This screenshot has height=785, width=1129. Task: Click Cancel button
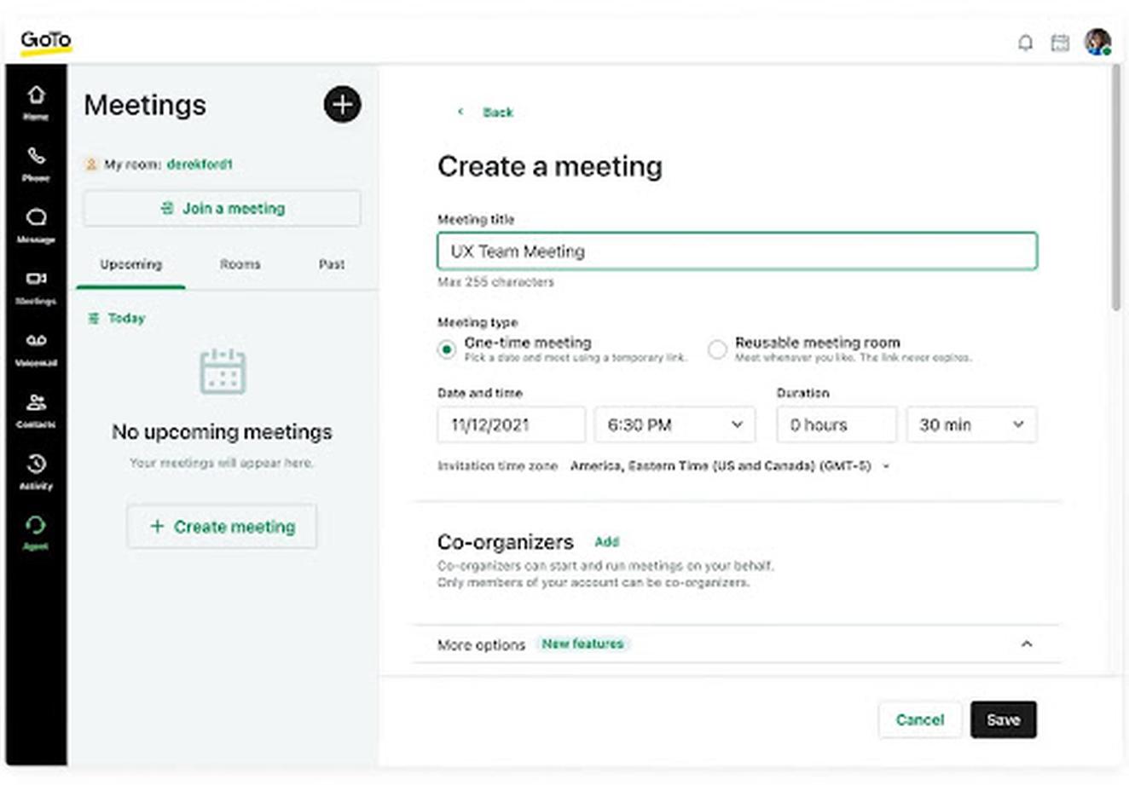coord(920,720)
